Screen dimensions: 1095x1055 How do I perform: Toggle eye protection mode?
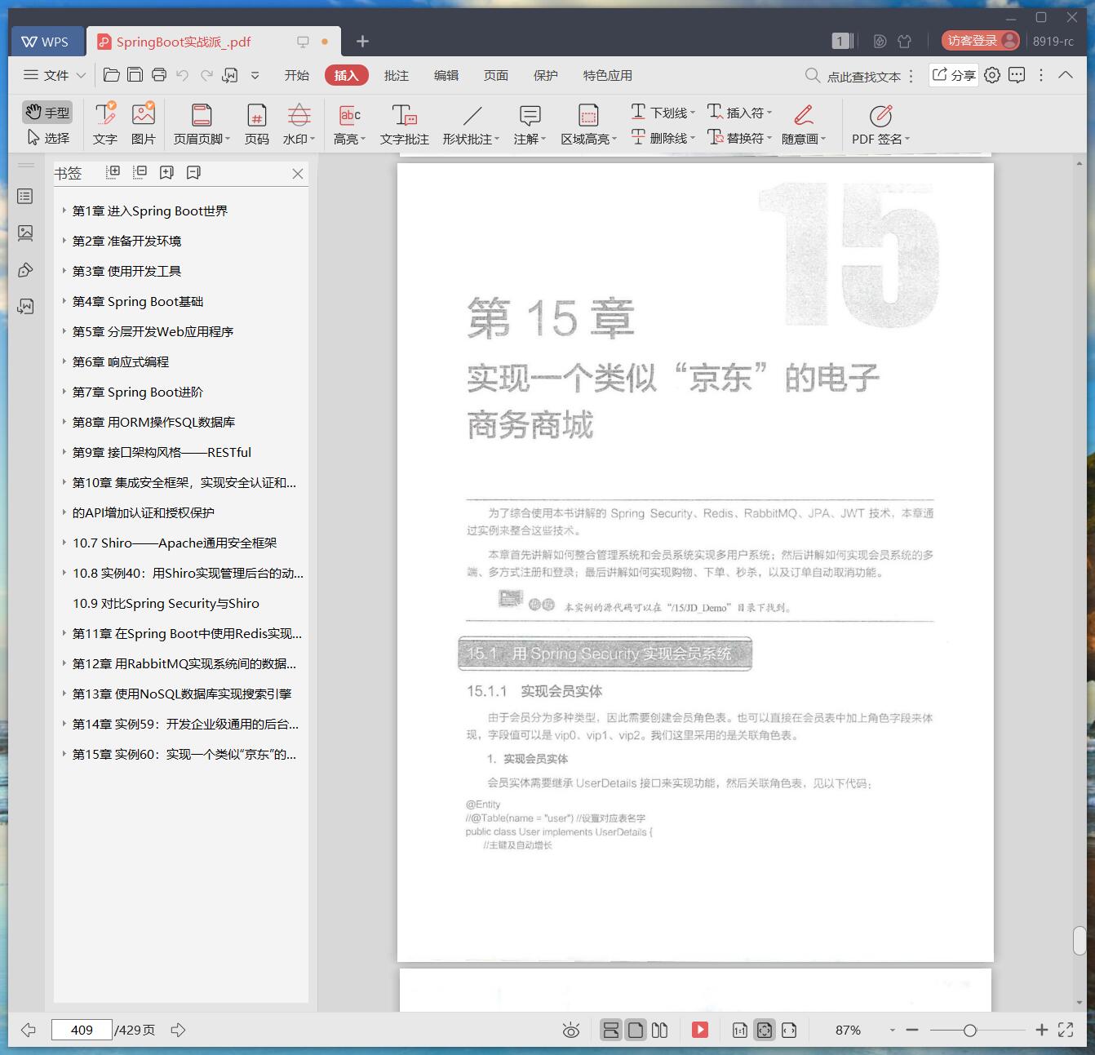coord(571,1030)
